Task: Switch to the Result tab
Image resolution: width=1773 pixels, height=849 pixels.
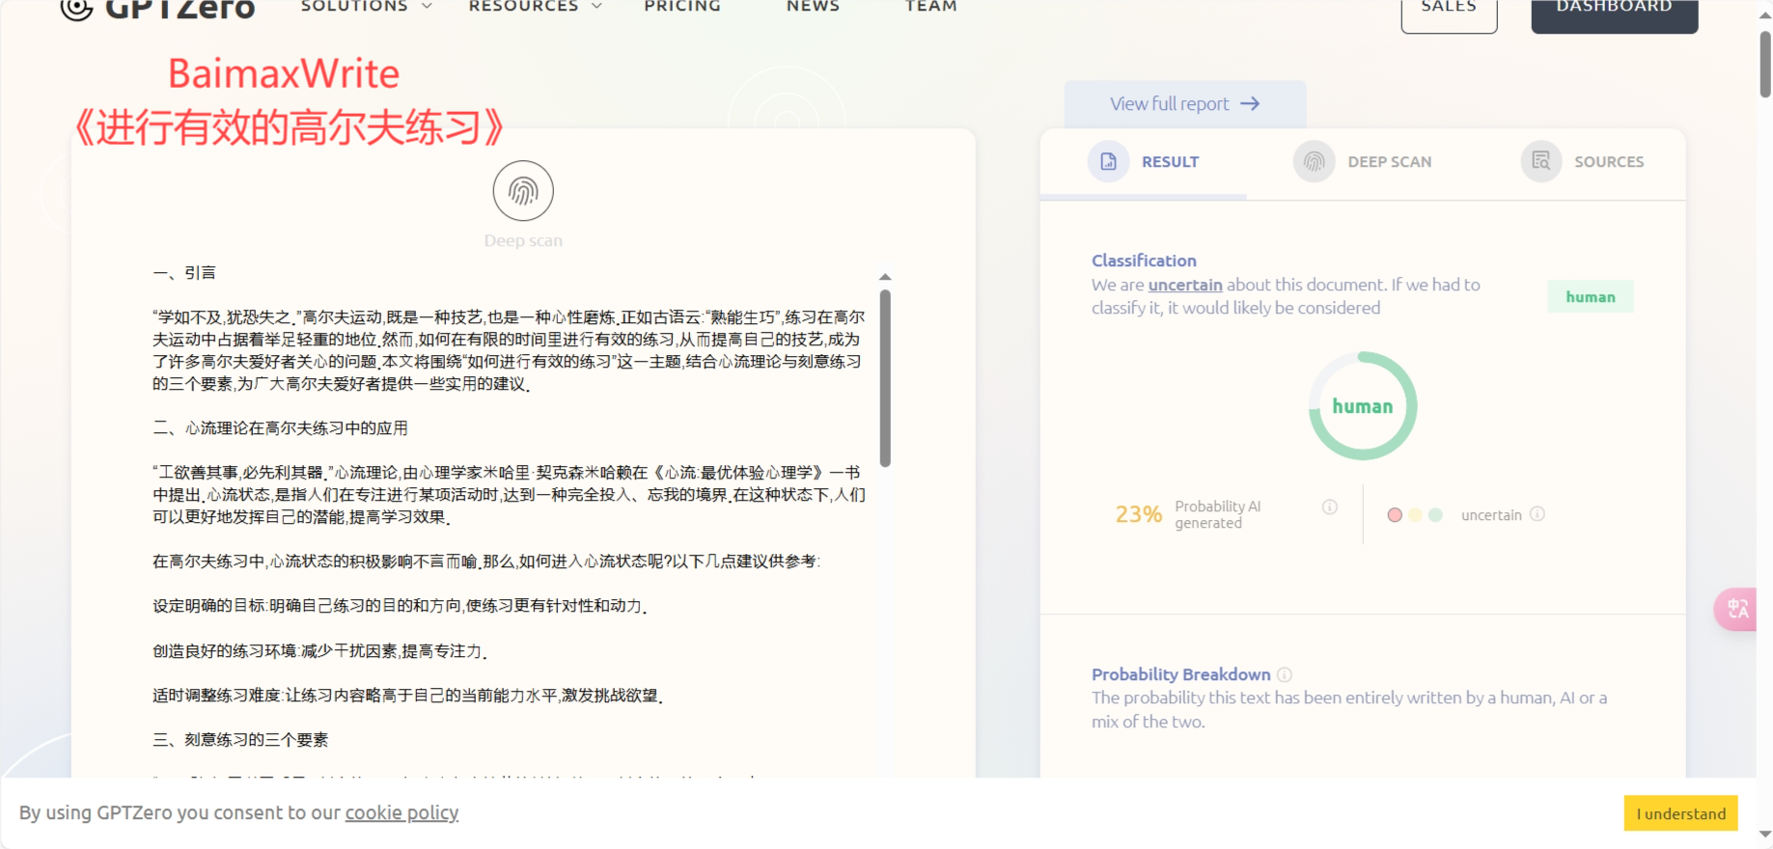Action: [1144, 162]
